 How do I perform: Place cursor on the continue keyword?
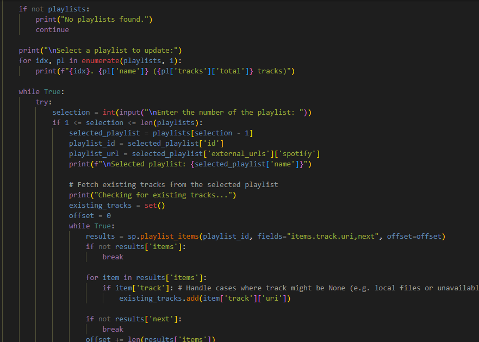[52, 30]
